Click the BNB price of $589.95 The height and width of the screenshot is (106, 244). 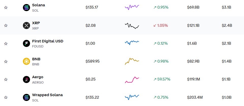coord(92,61)
